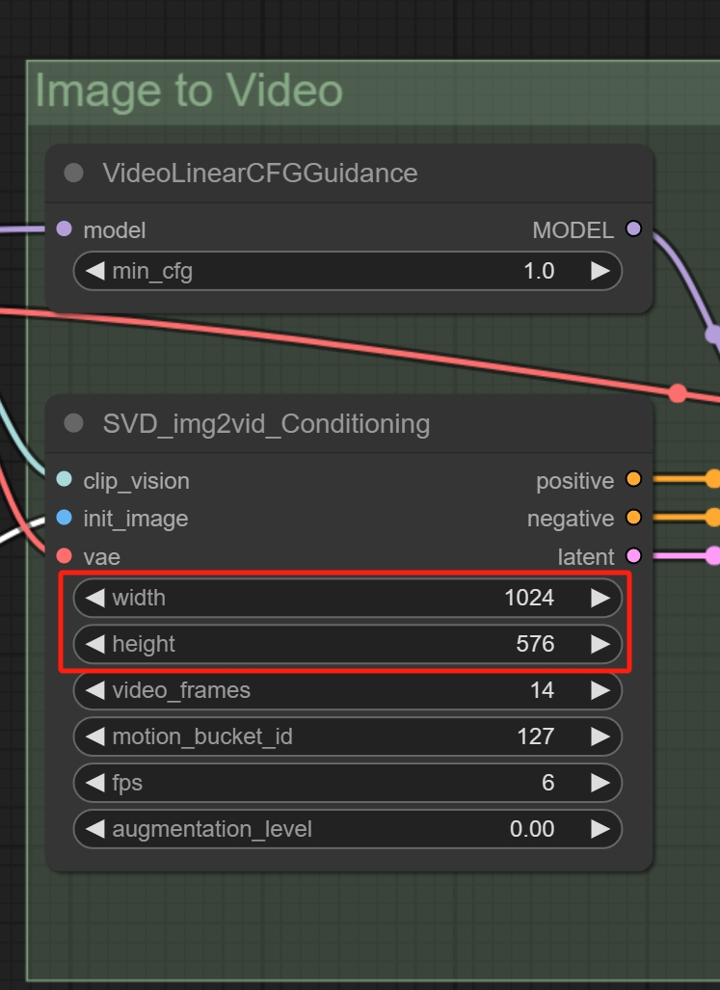Decrease augmentation_level with the left arrow
The width and height of the screenshot is (720, 990).
click(94, 828)
